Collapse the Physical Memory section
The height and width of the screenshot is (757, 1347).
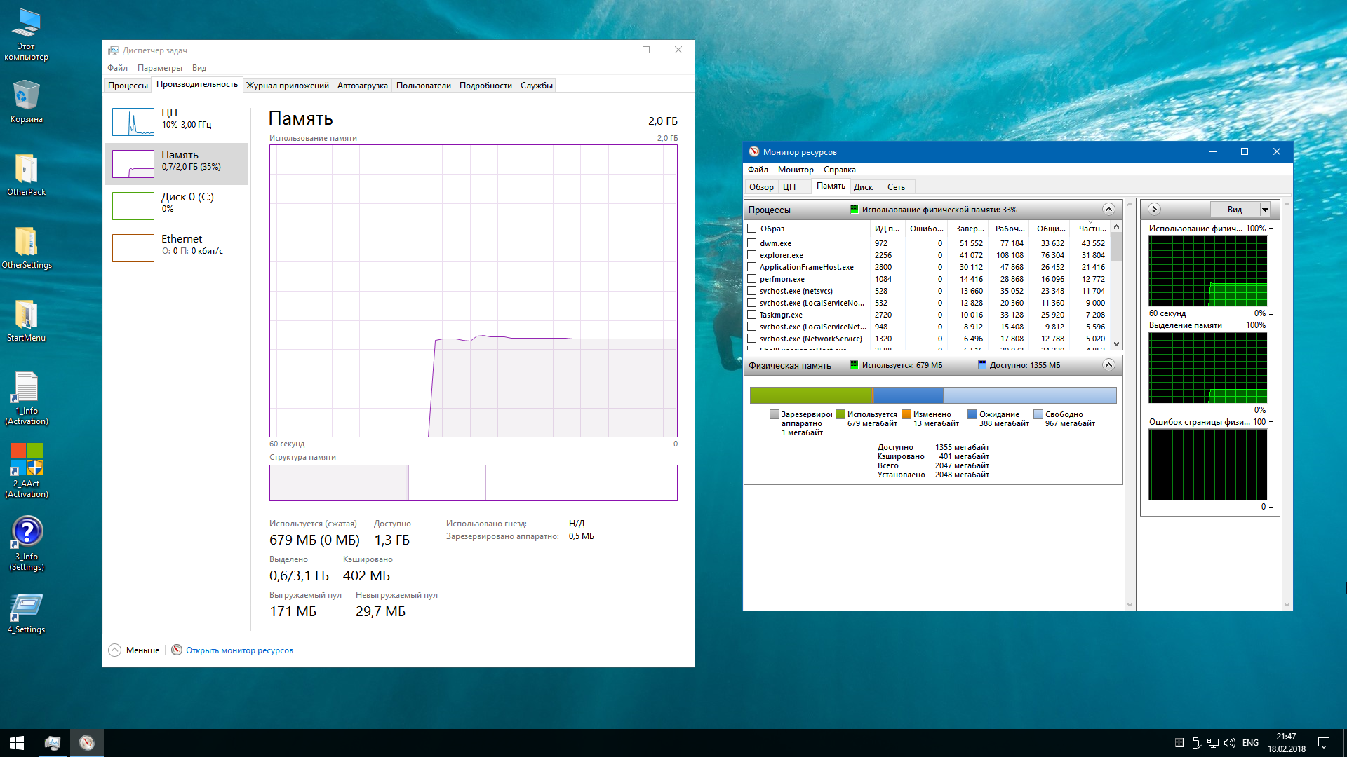point(1108,365)
